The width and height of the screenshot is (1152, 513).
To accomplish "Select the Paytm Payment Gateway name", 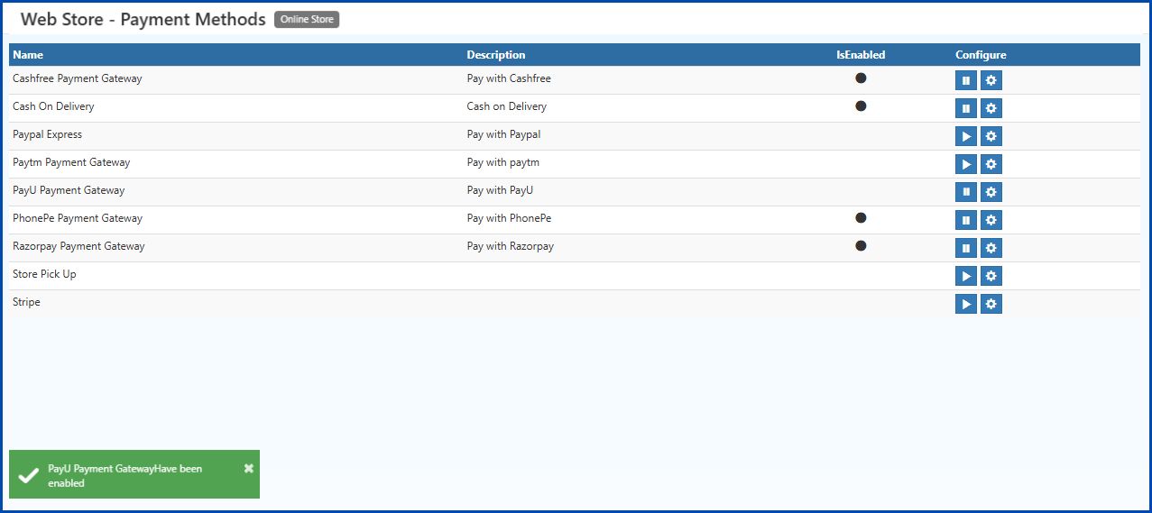I will click(x=71, y=162).
